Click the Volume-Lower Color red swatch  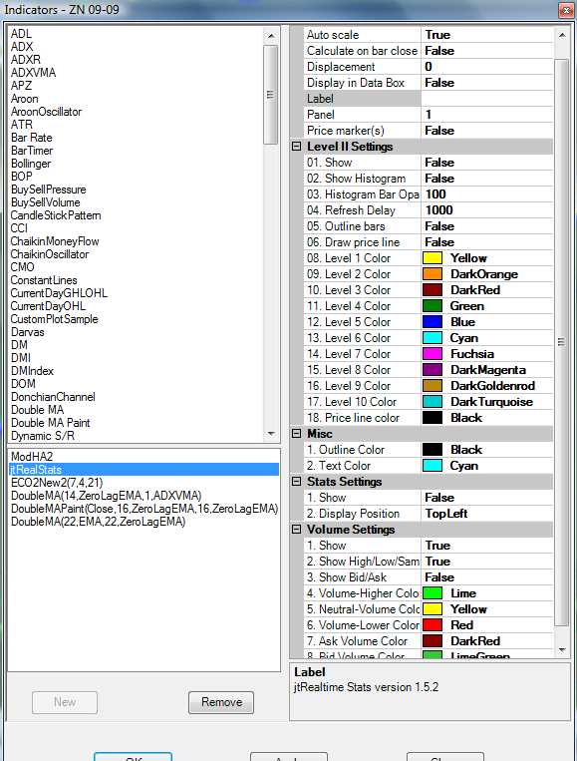click(433, 625)
